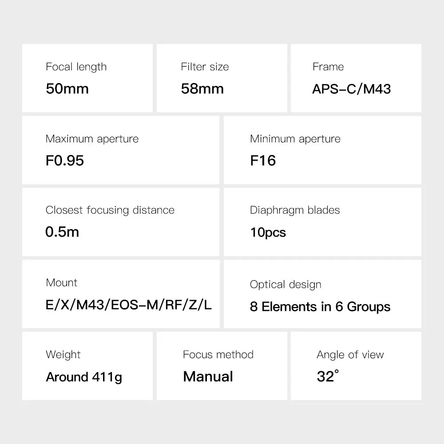The width and height of the screenshot is (444, 444).
Task: Click the Maximum aperture label
Action: click(x=92, y=139)
